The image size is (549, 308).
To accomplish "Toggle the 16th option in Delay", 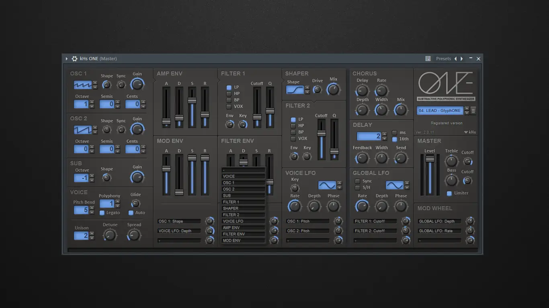I will click(x=395, y=139).
